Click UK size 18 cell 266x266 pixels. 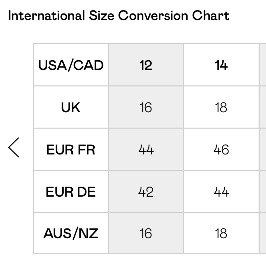pyautogui.click(x=221, y=107)
